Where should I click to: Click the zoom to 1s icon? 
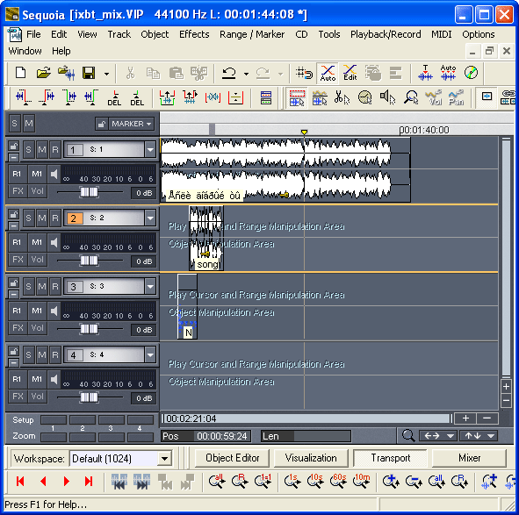(292, 482)
